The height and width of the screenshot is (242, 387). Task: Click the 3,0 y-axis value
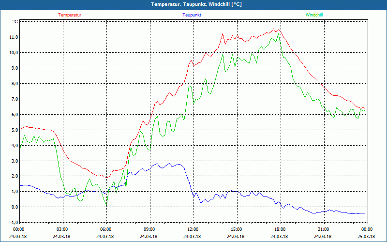[x=15, y=161]
